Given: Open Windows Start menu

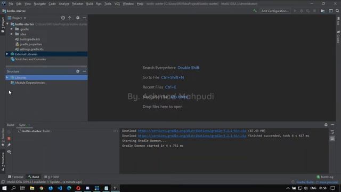Looking at the screenshot, I should point(4,188).
